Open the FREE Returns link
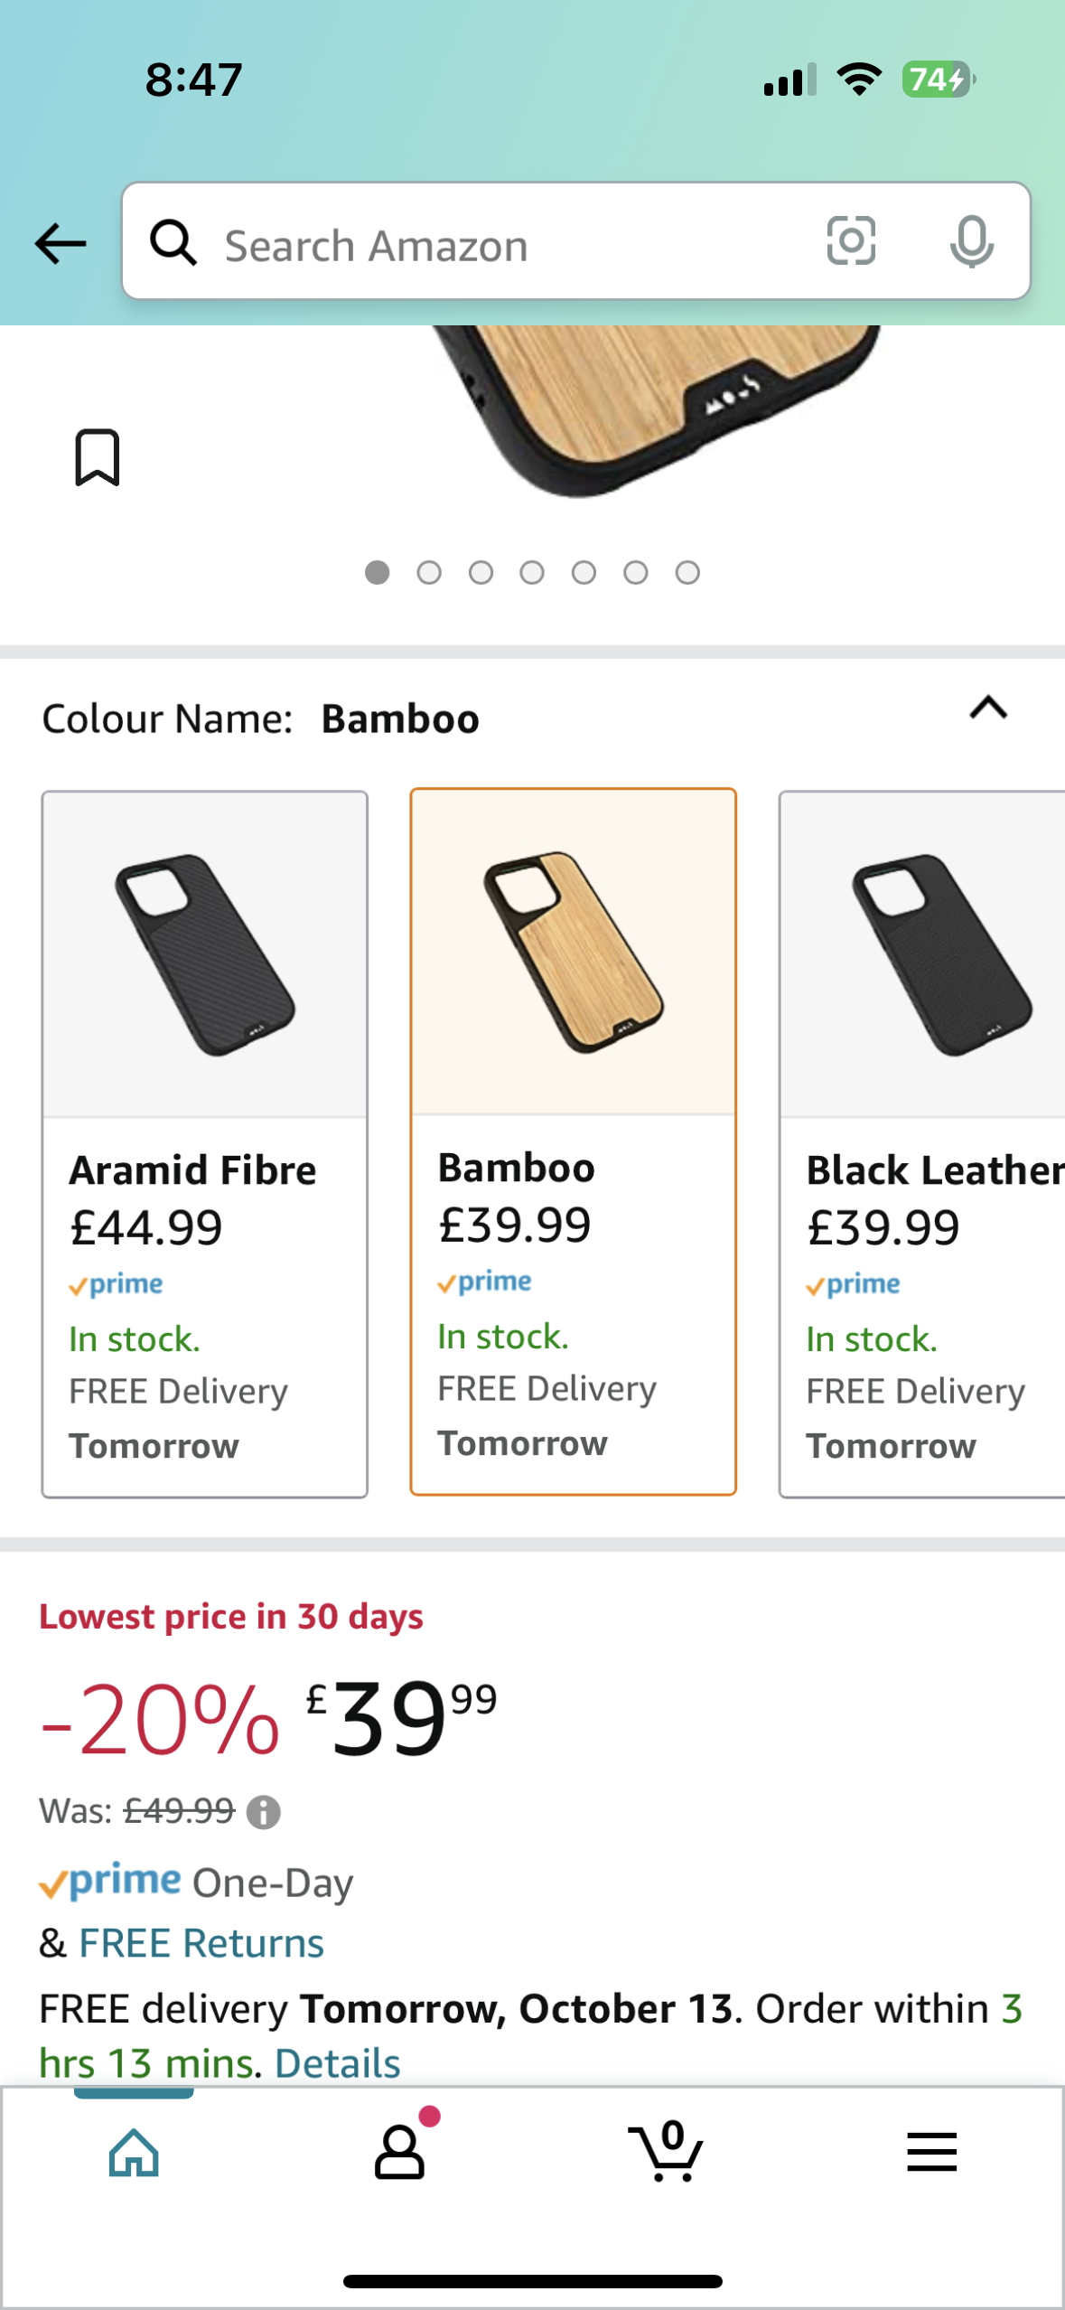1065x2310 pixels. pos(201,1943)
